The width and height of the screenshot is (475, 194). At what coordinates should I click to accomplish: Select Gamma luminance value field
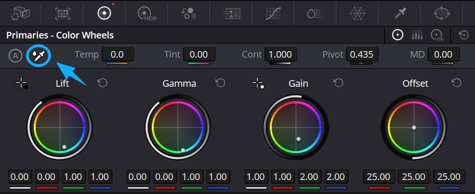pos(138,177)
